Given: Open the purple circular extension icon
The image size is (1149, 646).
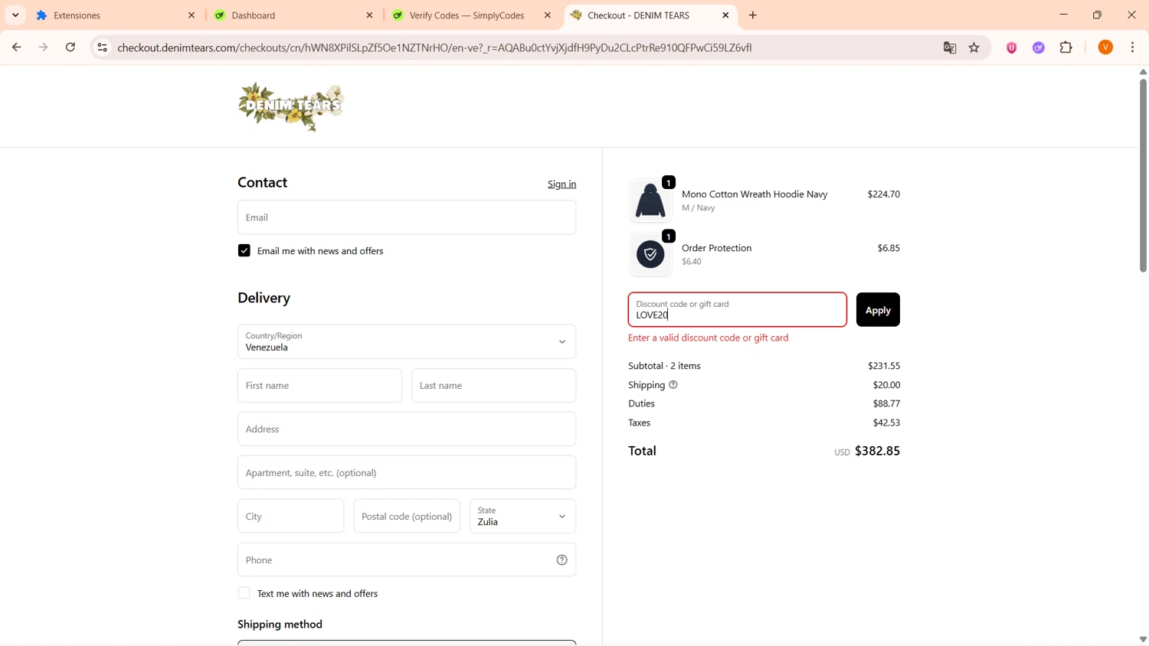Looking at the screenshot, I should pos(1039,47).
